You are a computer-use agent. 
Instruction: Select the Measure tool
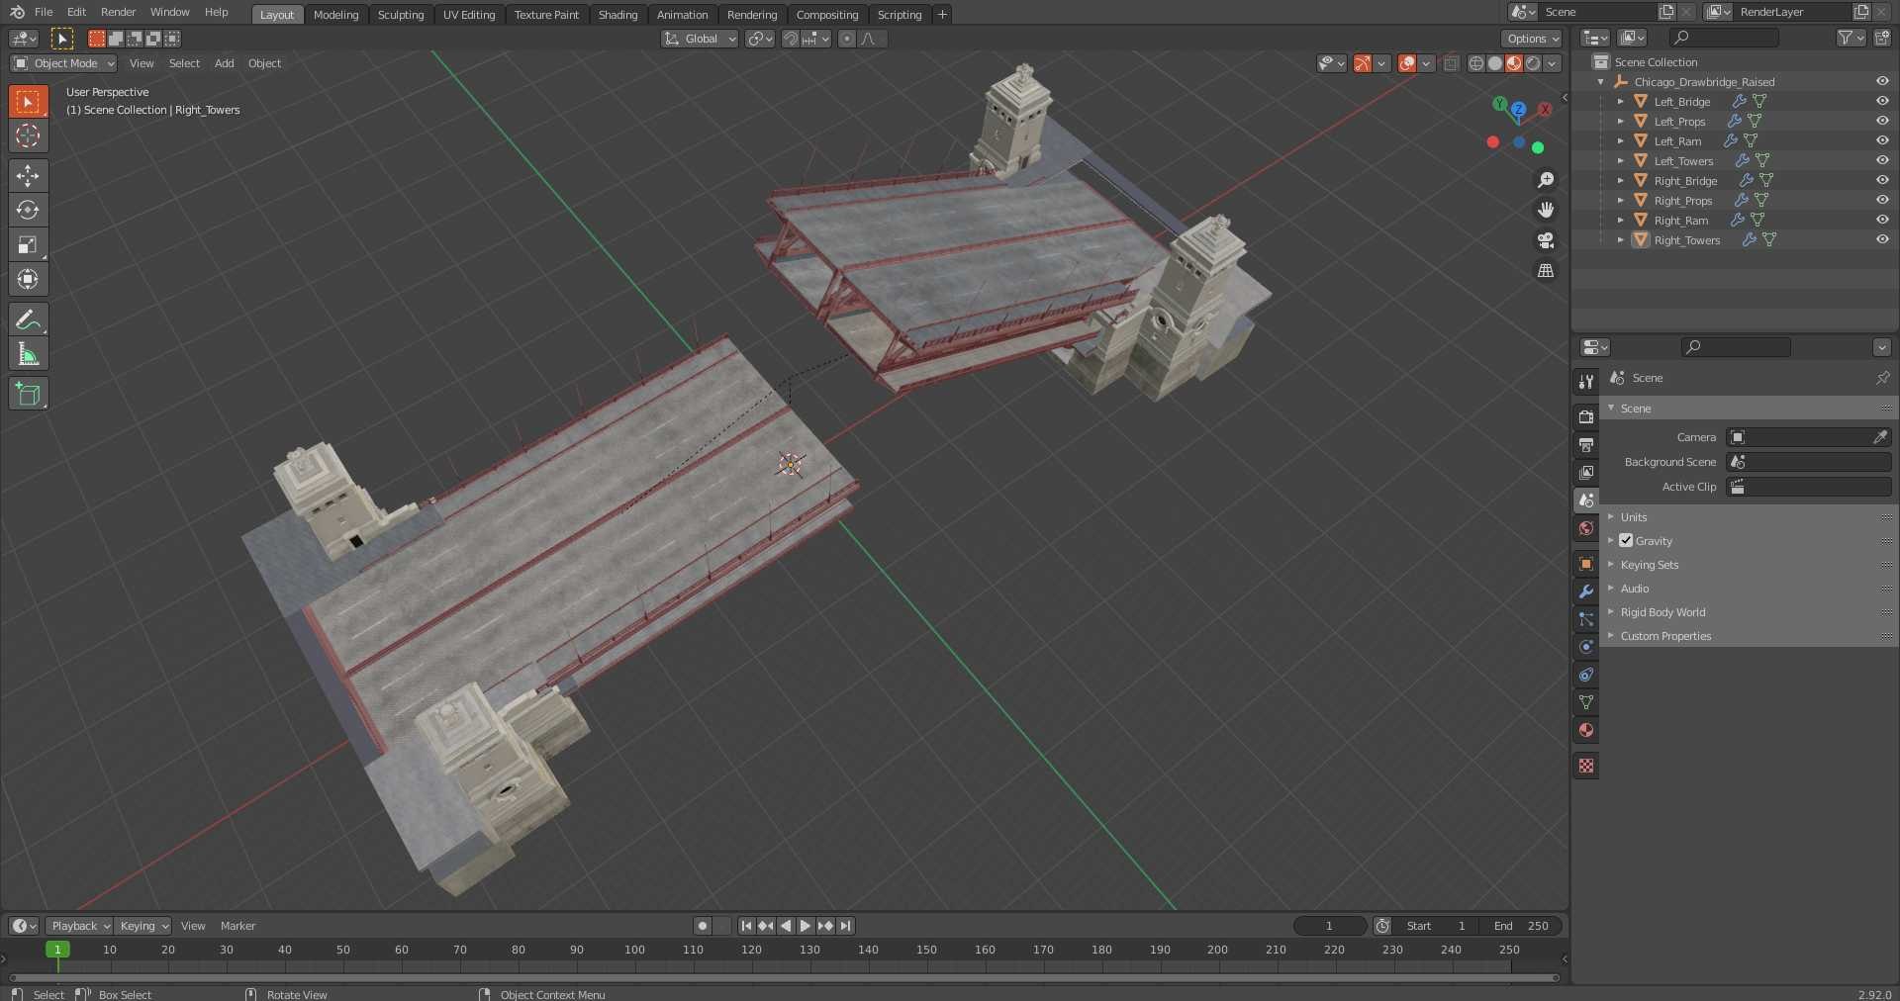[x=28, y=354]
